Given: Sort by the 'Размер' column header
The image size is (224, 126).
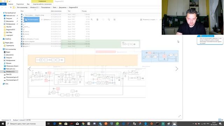Looking at the screenshot, I should (84, 11).
